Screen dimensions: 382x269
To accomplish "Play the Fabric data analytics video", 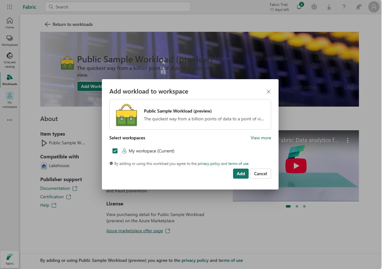I will tap(296, 166).
